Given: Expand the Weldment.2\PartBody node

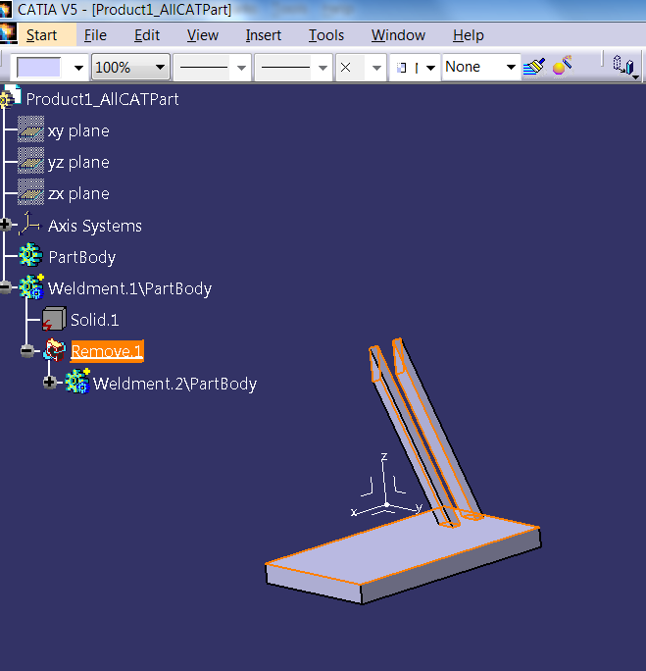Looking at the screenshot, I should pos(50,383).
